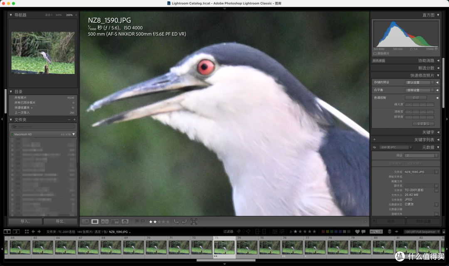The image size is (449, 266).
Task: Select main window display 1
Action: click(x=7, y=232)
